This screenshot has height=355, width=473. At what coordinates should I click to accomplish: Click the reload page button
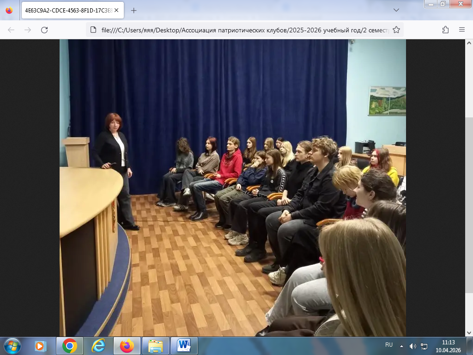pos(44,30)
